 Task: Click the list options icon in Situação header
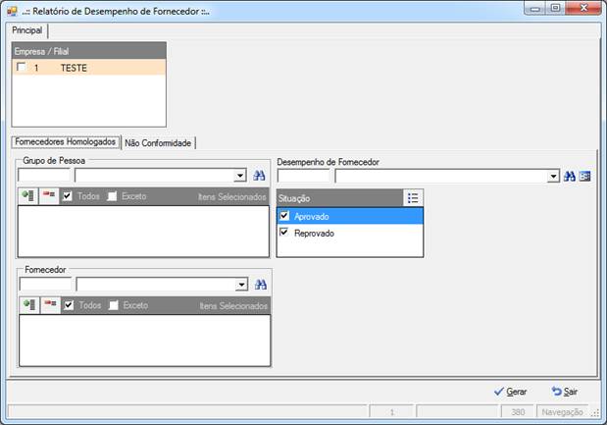tap(413, 198)
